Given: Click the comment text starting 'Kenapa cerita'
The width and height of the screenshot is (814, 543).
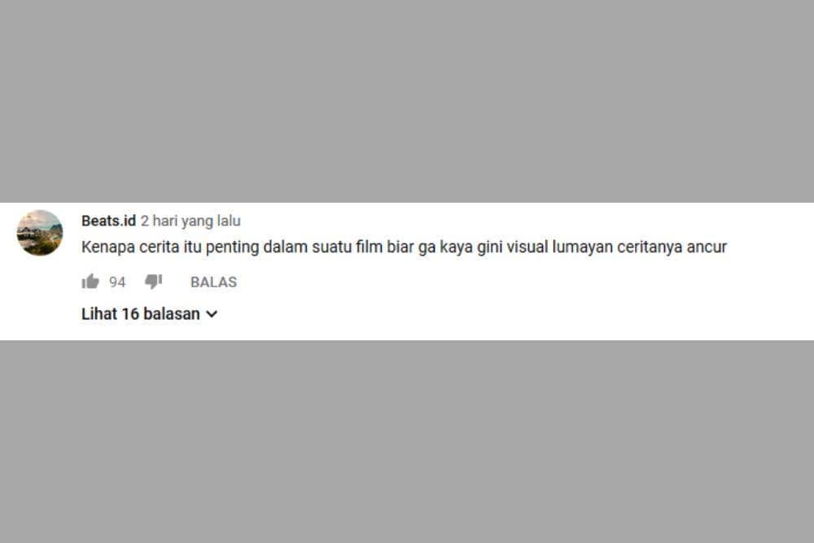Looking at the screenshot, I should (404, 247).
